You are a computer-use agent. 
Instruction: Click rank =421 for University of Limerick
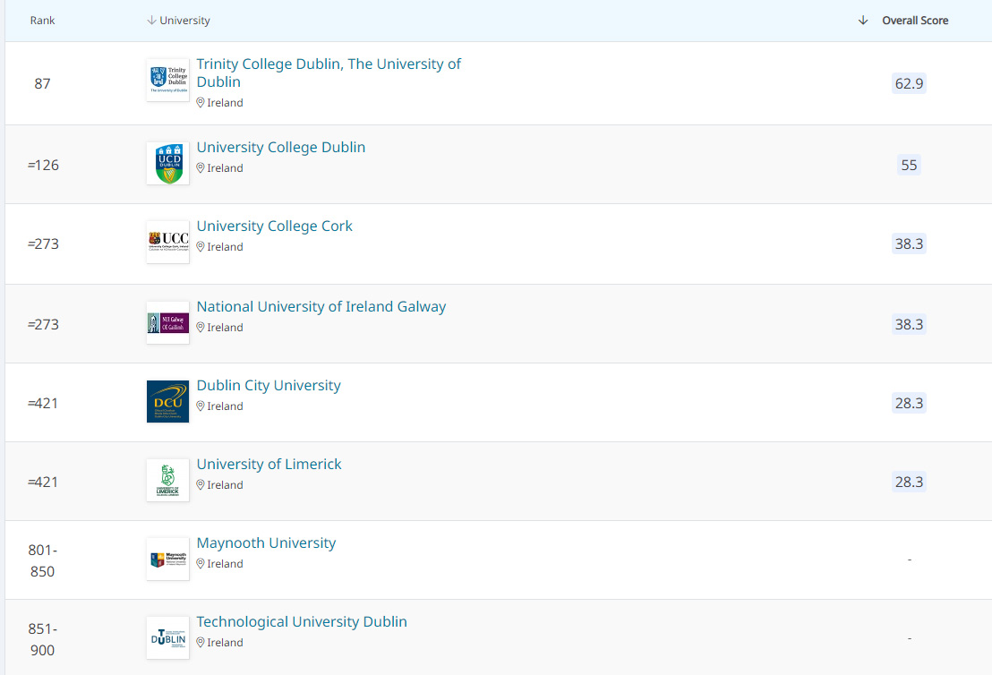click(43, 482)
